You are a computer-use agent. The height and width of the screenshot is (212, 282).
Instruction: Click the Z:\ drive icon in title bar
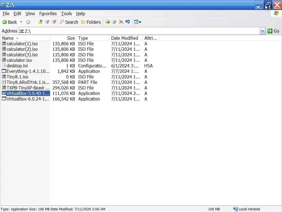click(3, 5)
